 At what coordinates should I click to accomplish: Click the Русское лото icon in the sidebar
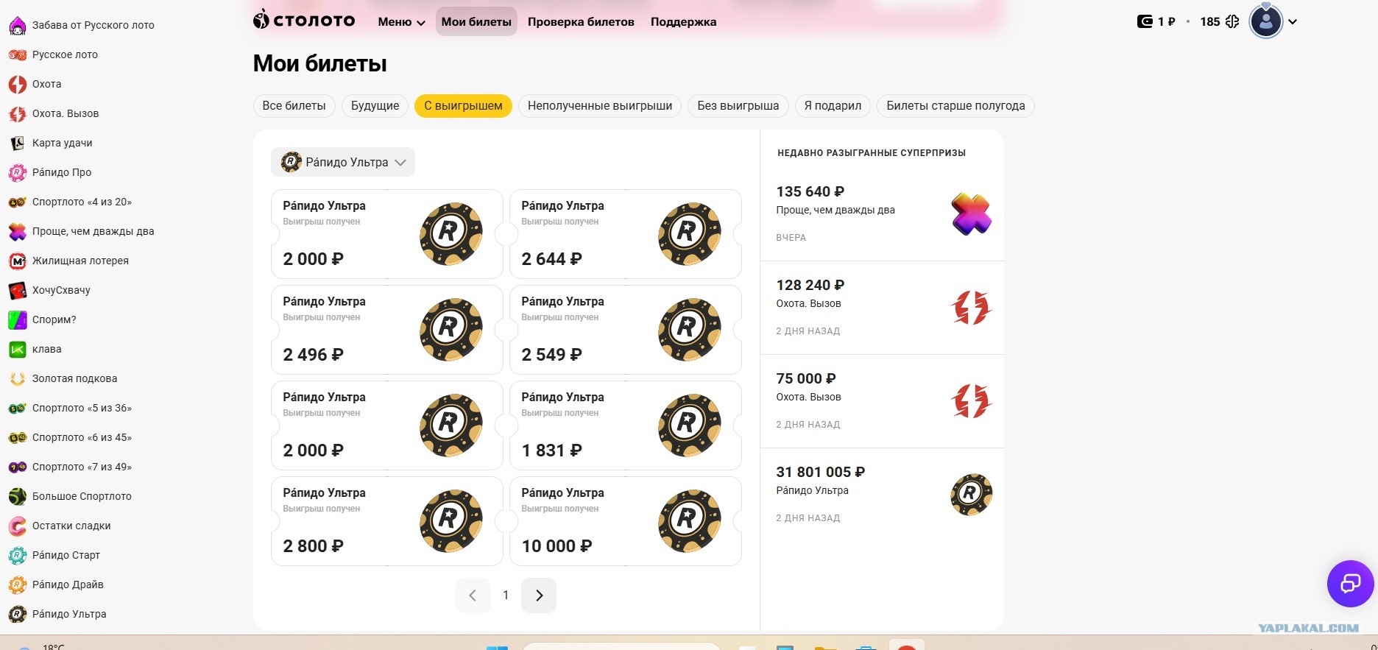[x=17, y=54]
